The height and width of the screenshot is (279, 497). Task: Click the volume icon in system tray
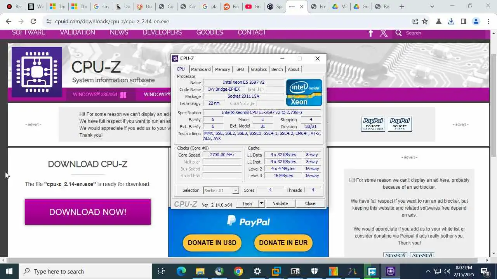click(447, 271)
